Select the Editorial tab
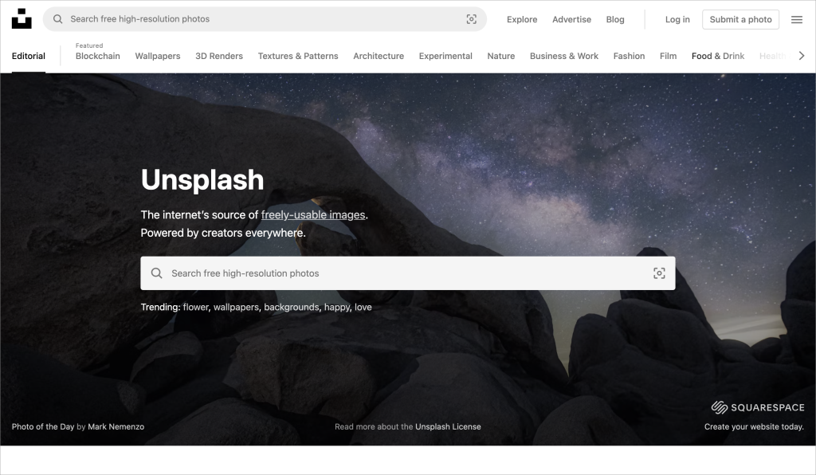The height and width of the screenshot is (475, 816). pyautogui.click(x=29, y=56)
